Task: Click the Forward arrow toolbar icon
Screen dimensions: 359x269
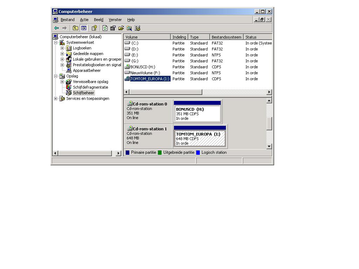Action: click(65, 28)
